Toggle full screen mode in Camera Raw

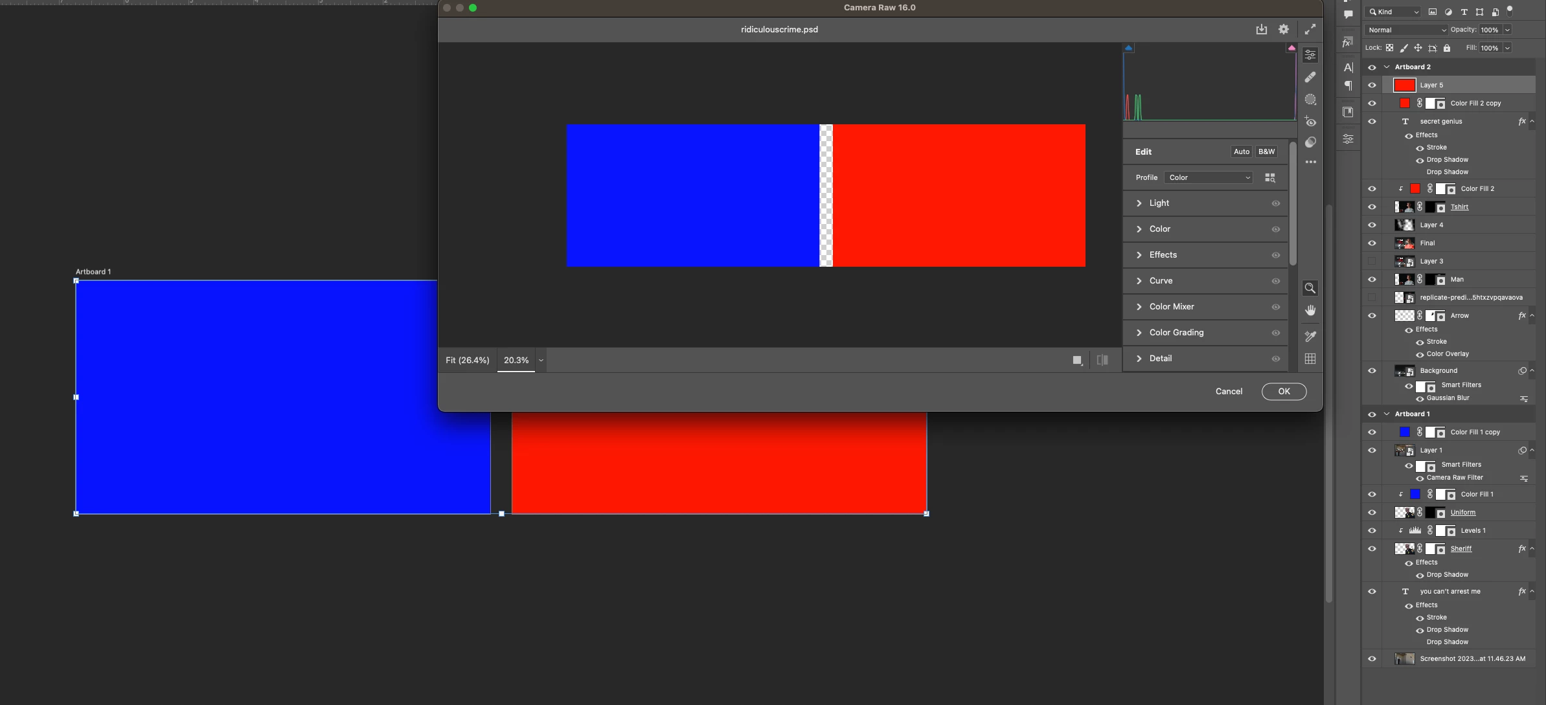1310,29
